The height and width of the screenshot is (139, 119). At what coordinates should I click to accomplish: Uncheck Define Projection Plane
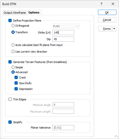[x=10, y=21]
